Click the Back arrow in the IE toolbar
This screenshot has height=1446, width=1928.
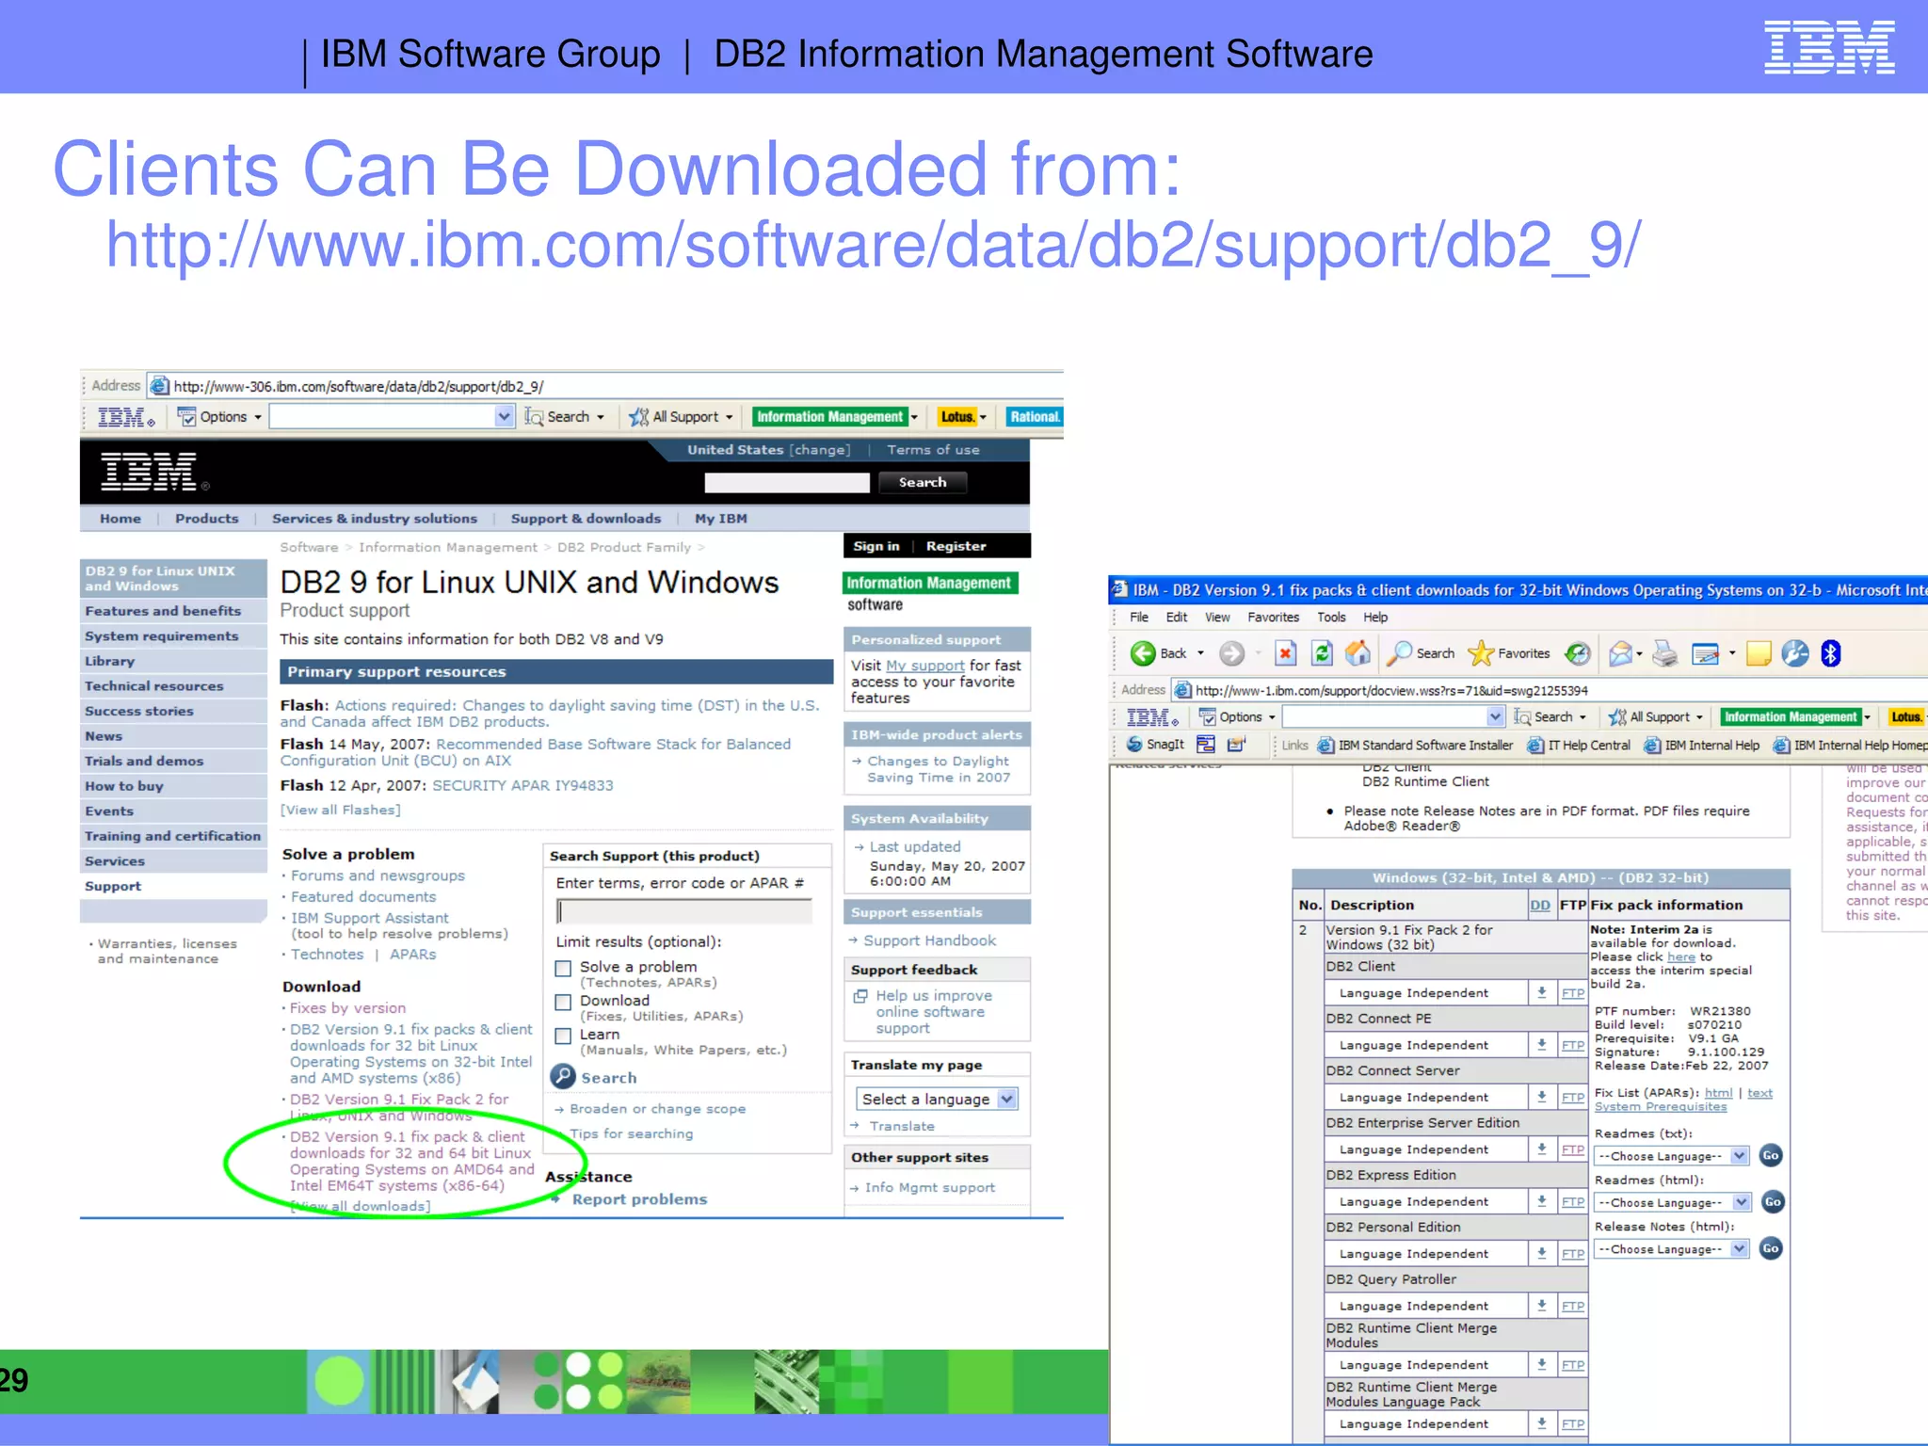[1143, 653]
